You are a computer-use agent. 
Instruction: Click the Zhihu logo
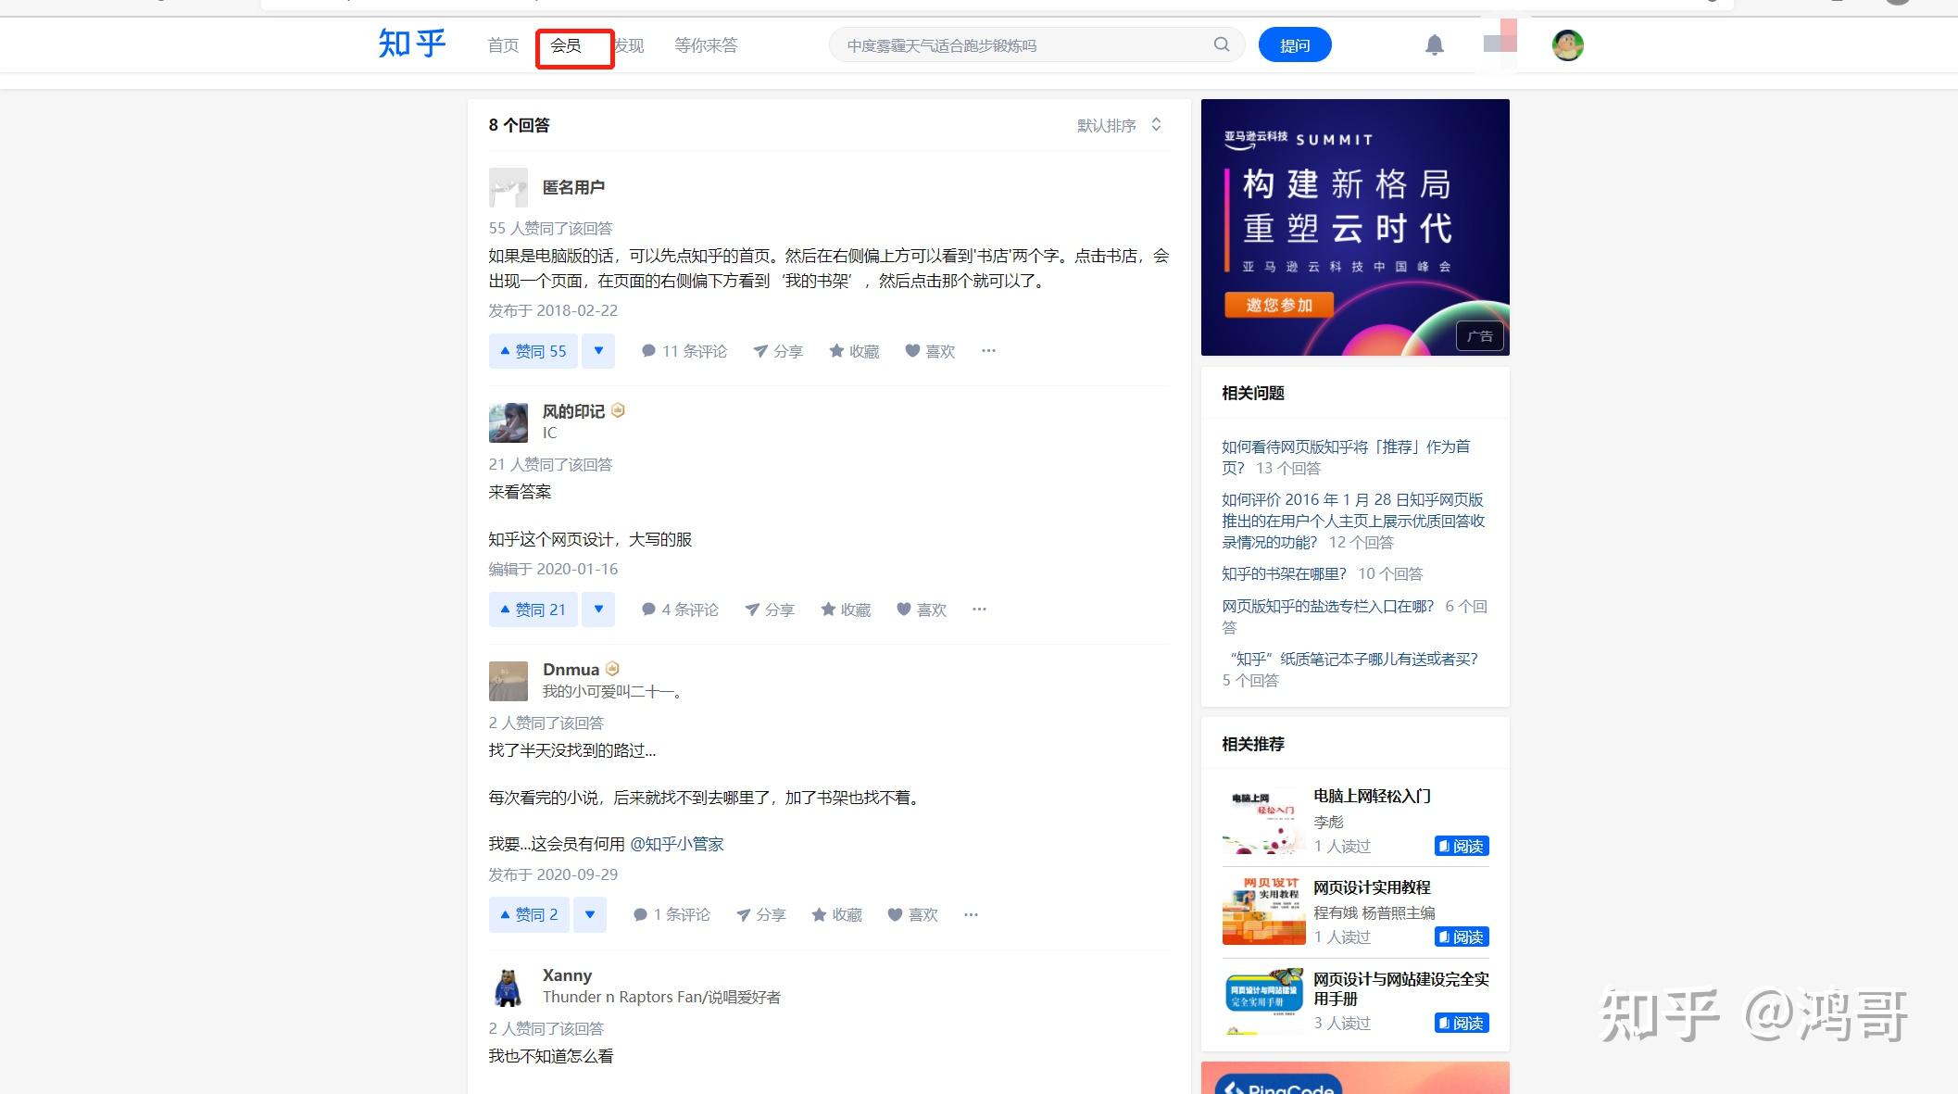(411, 43)
